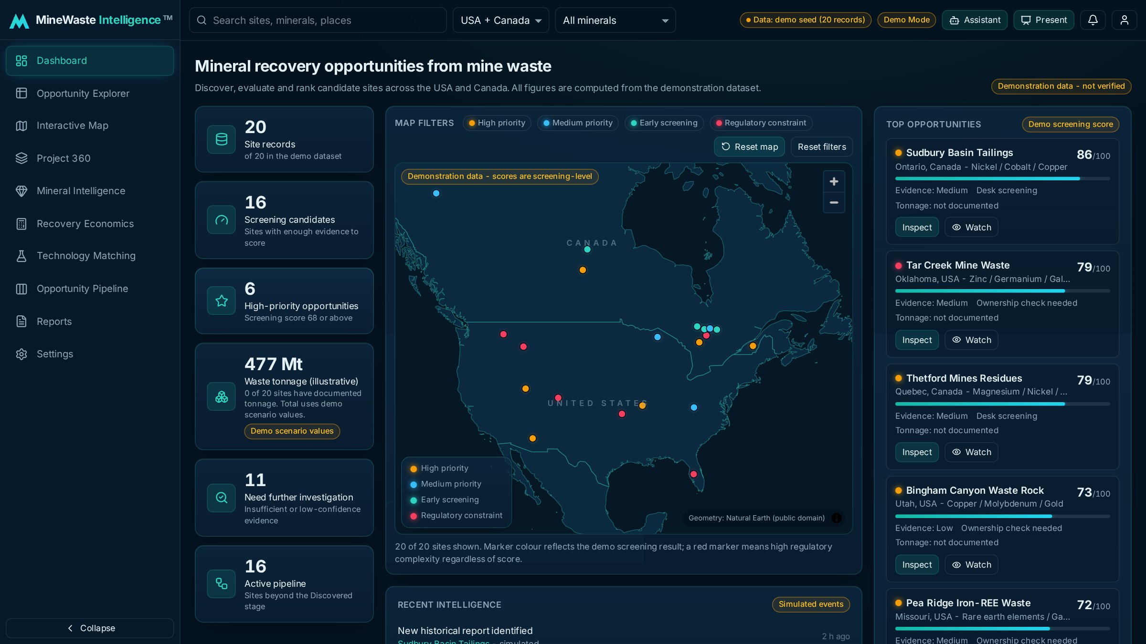Toggle the High priority map filter
Screen dimensions: 1146x644
[497, 123]
